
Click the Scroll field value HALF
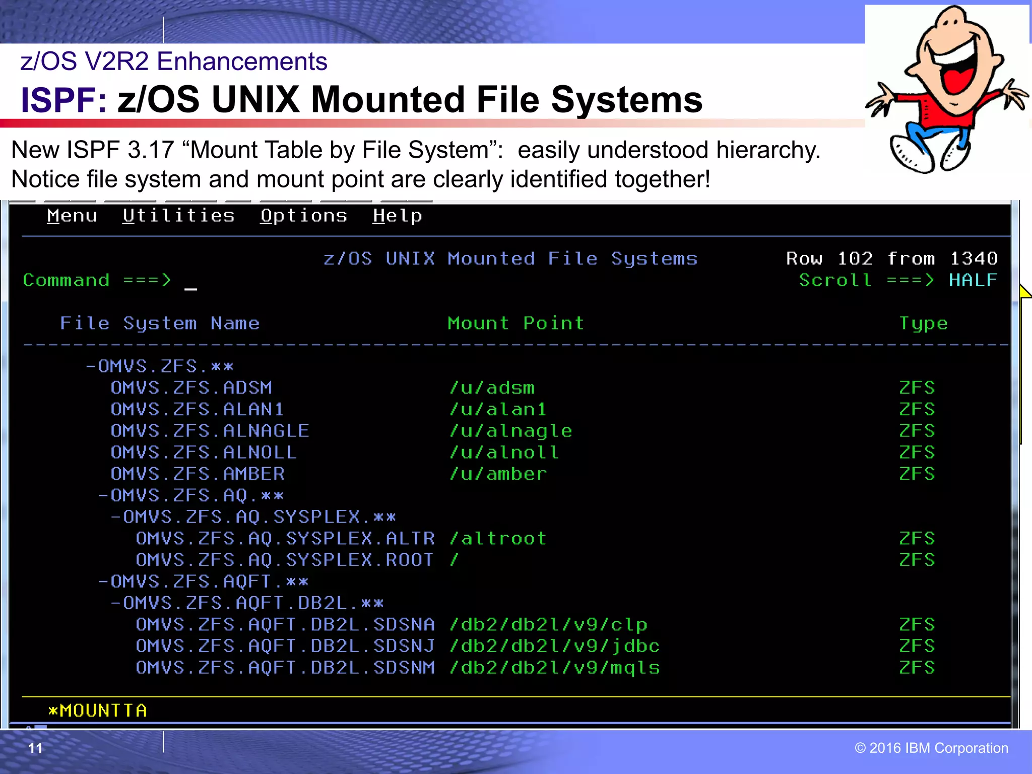coord(973,280)
